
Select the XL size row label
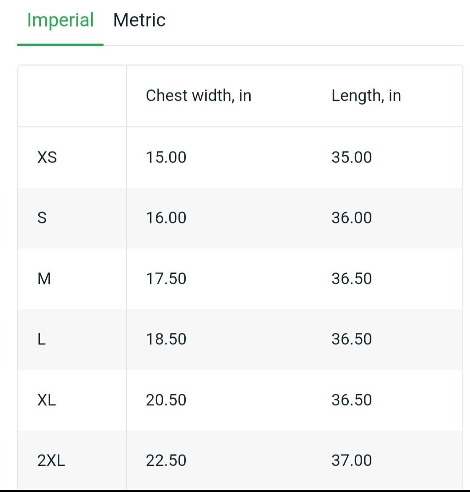[x=46, y=400]
